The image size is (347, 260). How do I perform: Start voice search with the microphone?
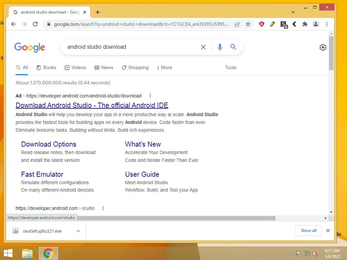pos(220,47)
